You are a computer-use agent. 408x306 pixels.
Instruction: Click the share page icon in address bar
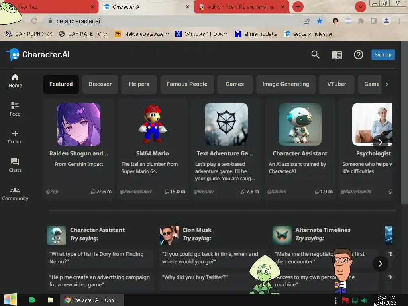pos(307,21)
